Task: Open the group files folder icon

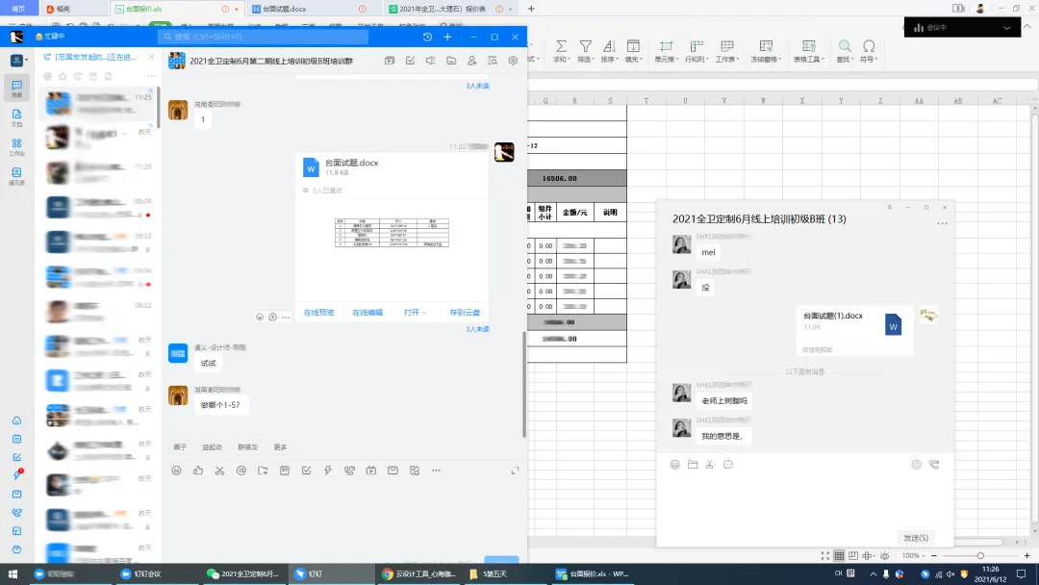Action: point(450,61)
